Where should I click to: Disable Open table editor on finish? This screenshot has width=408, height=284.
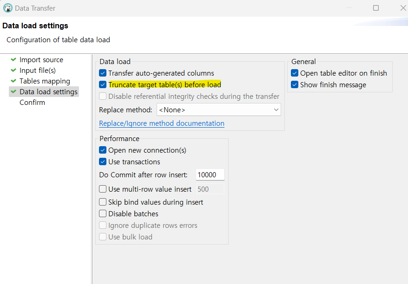point(295,73)
